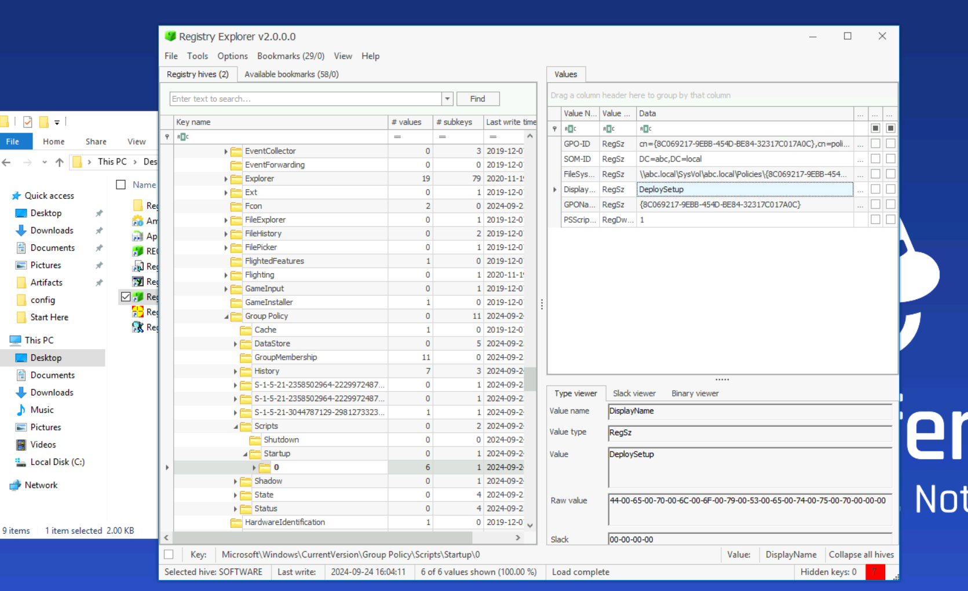Click the Registry Explorer app icon in title bar

pyautogui.click(x=170, y=36)
